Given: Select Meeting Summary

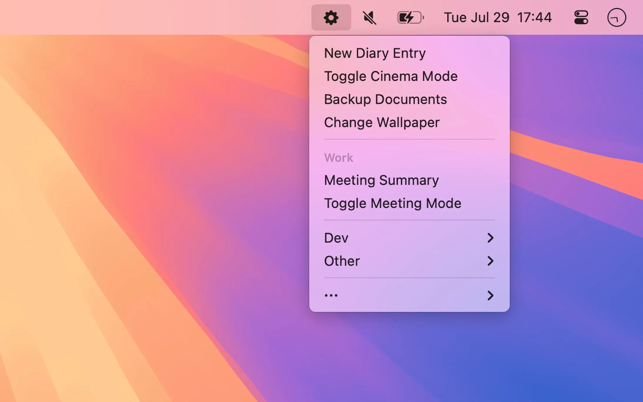Looking at the screenshot, I should [x=381, y=180].
